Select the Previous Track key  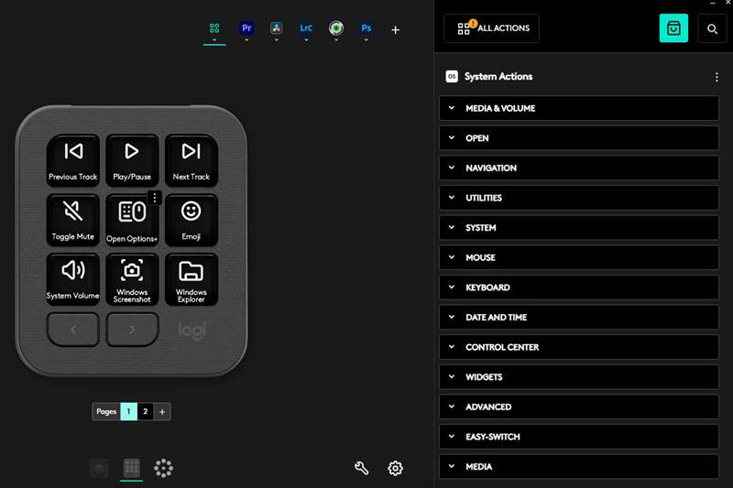pos(73,160)
